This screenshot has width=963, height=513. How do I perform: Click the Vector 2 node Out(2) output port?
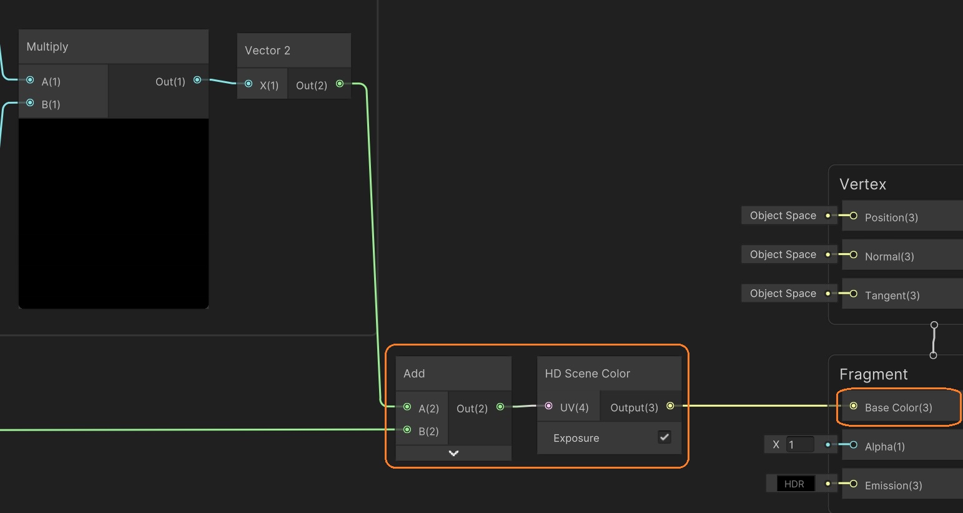click(x=340, y=84)
